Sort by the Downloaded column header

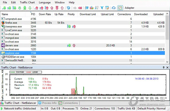[x=141, y=14]
